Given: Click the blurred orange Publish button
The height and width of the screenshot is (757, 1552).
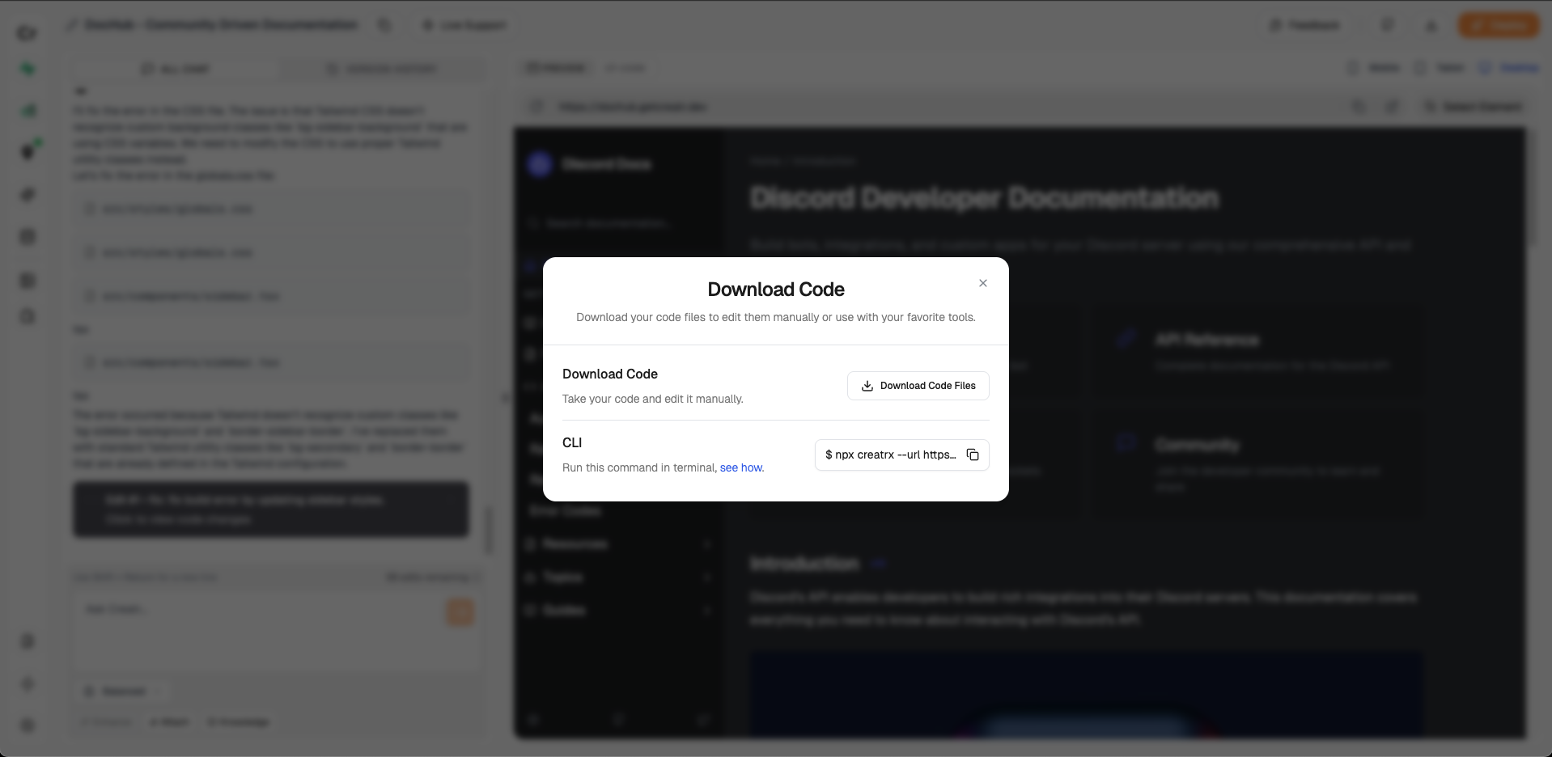Looking at the screenshot, I should pos(1499,25).
